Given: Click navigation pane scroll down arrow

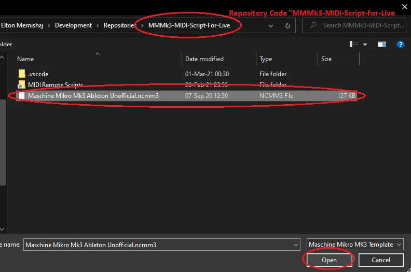Looking at the screenshot, I should pyautogui.click(x=2, y=230).
